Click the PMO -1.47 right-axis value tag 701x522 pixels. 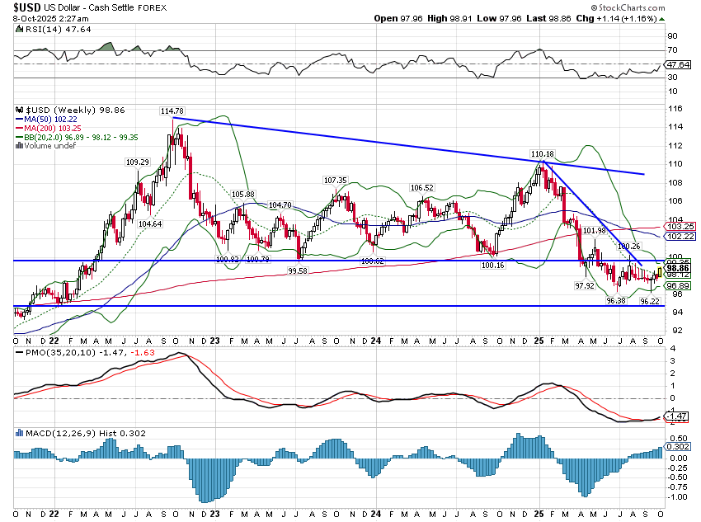(x=678, y=418)
